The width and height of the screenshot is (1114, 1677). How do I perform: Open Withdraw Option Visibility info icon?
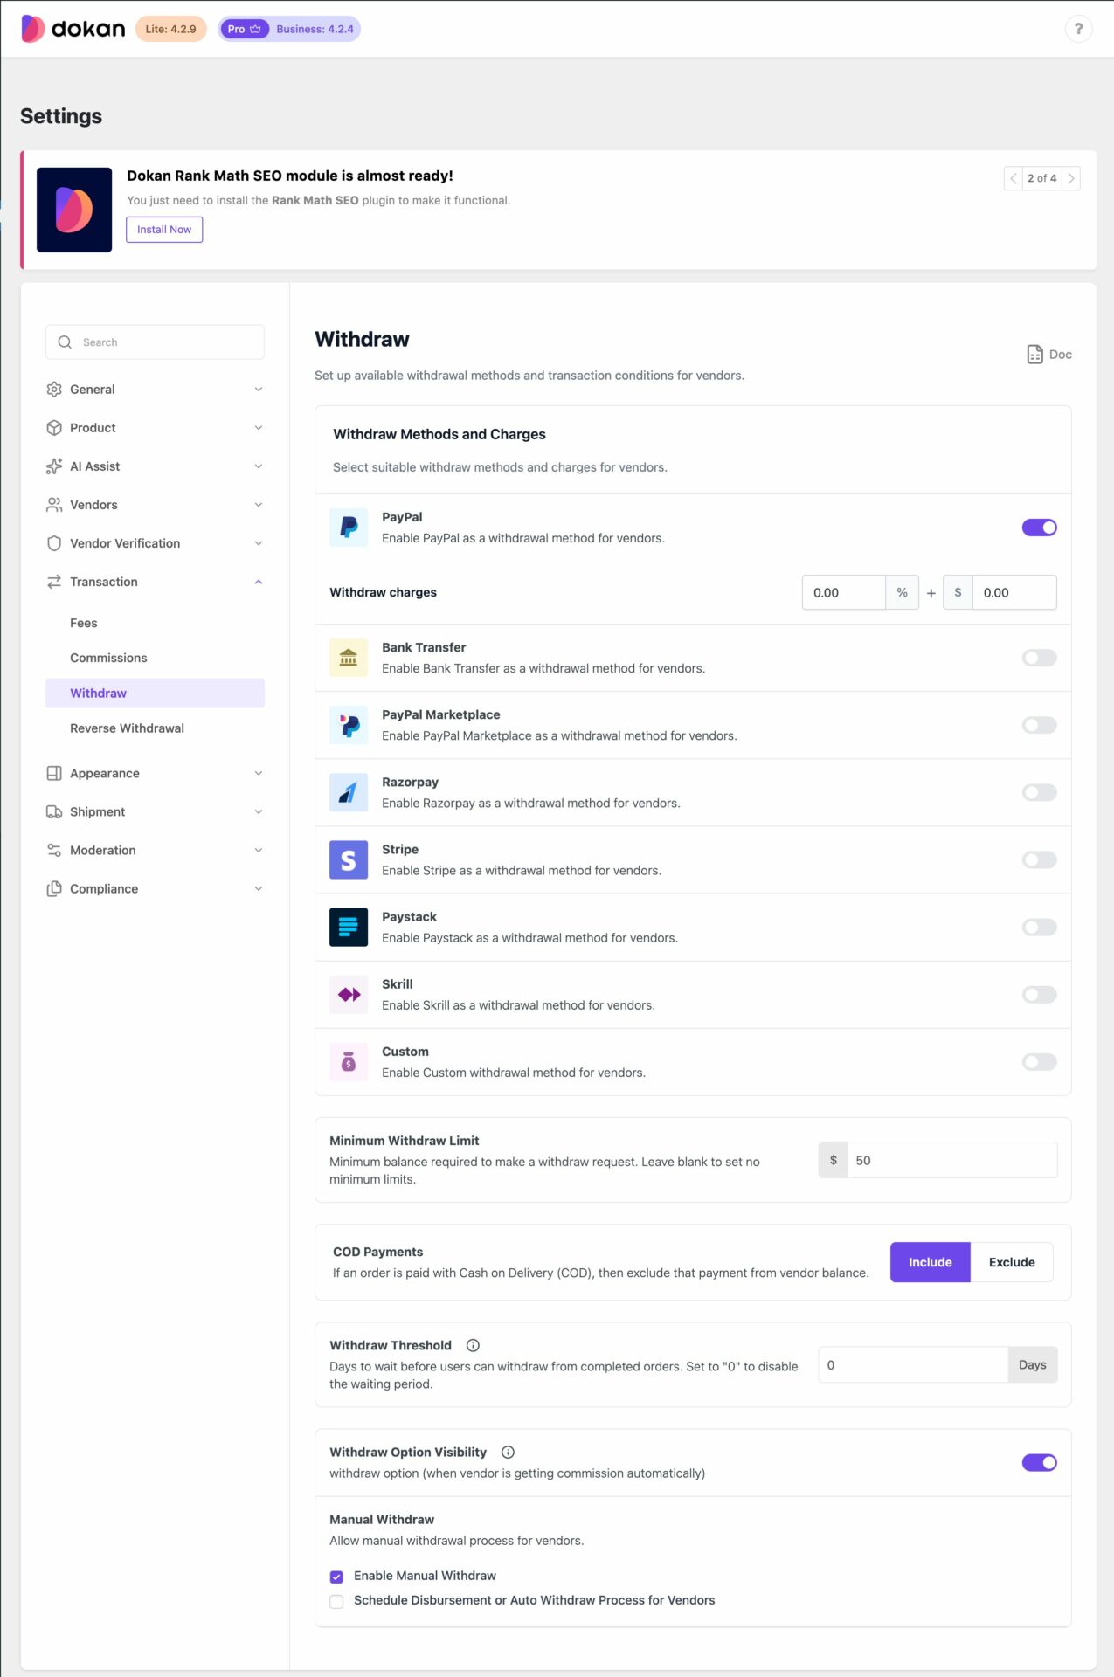[x=508, y=1452]
